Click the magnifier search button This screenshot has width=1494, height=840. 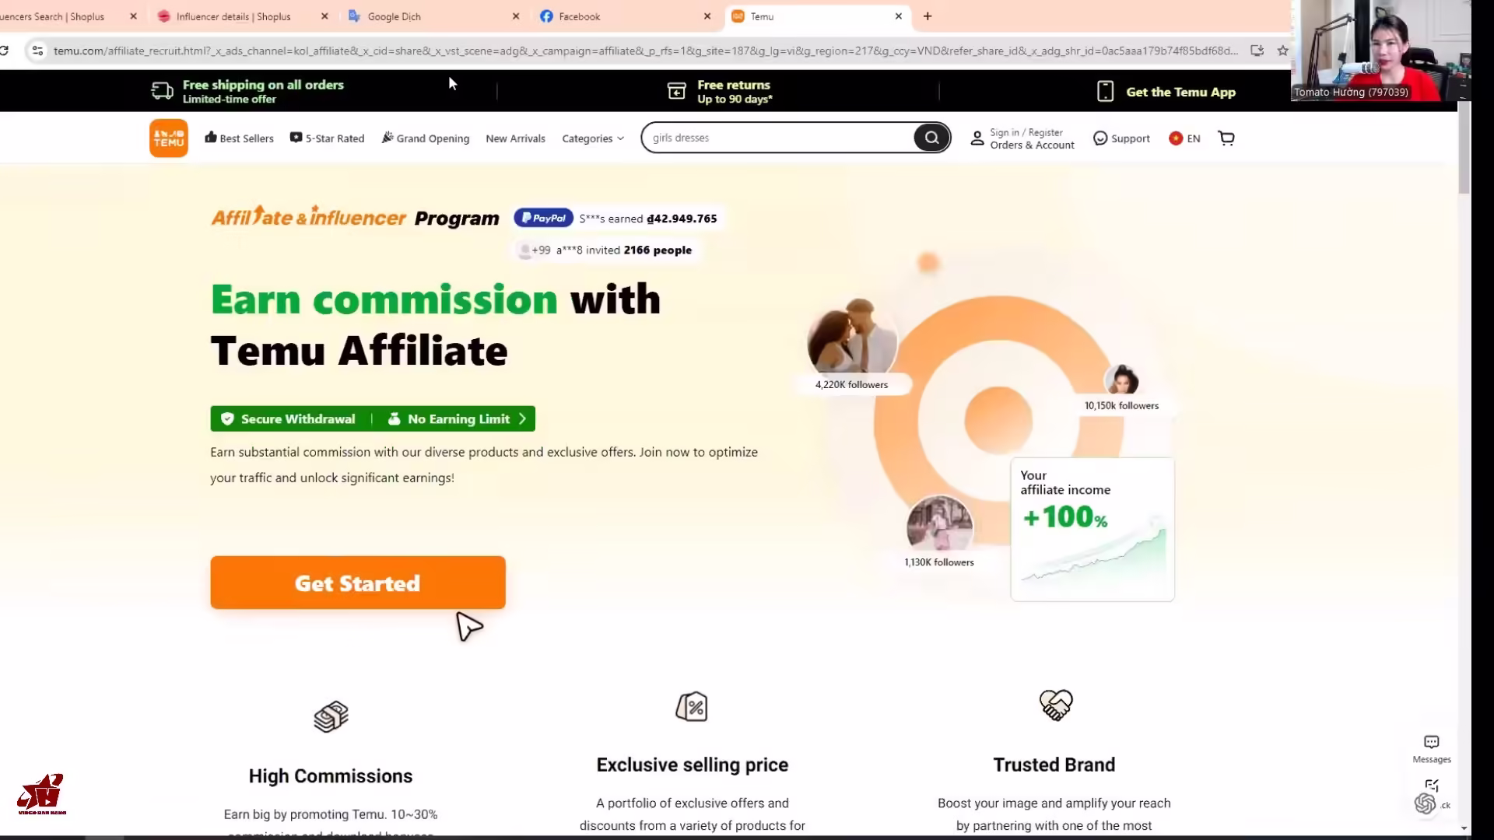[931, 138]
